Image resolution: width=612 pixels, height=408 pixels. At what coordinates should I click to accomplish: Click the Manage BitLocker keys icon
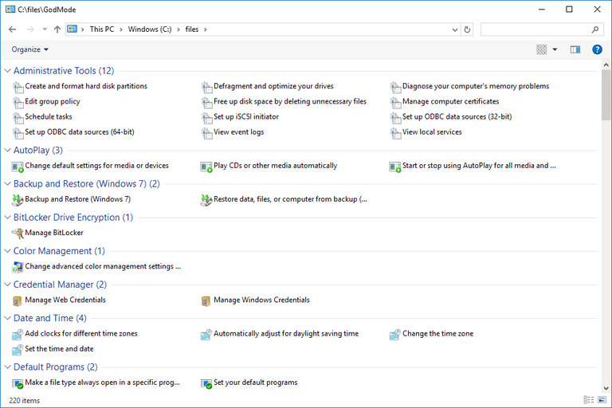18,233
